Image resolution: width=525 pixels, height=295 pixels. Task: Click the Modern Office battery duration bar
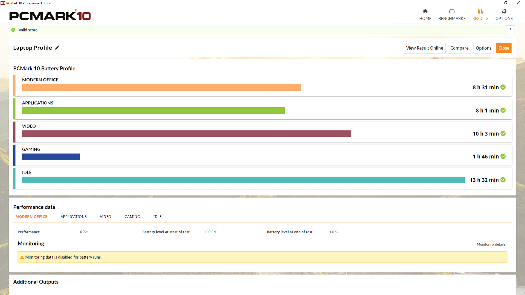coord(161,87)
